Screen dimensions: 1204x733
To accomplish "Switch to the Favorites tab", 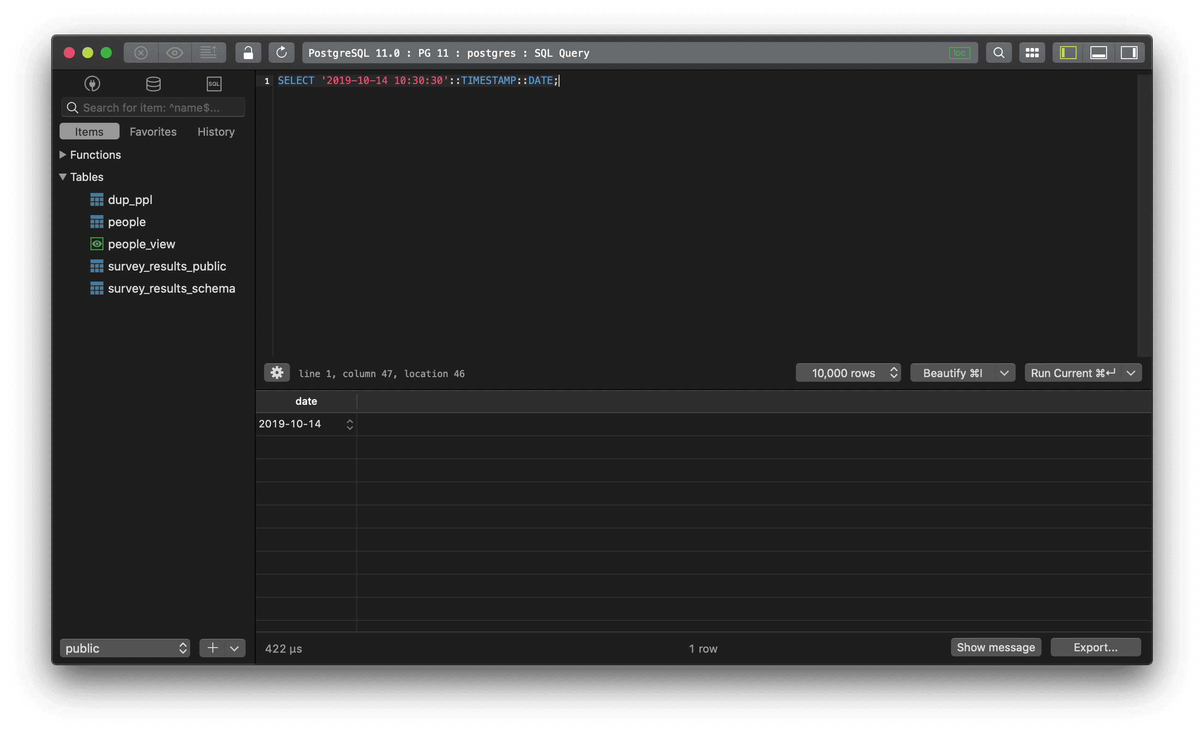I will click(153, 132).
